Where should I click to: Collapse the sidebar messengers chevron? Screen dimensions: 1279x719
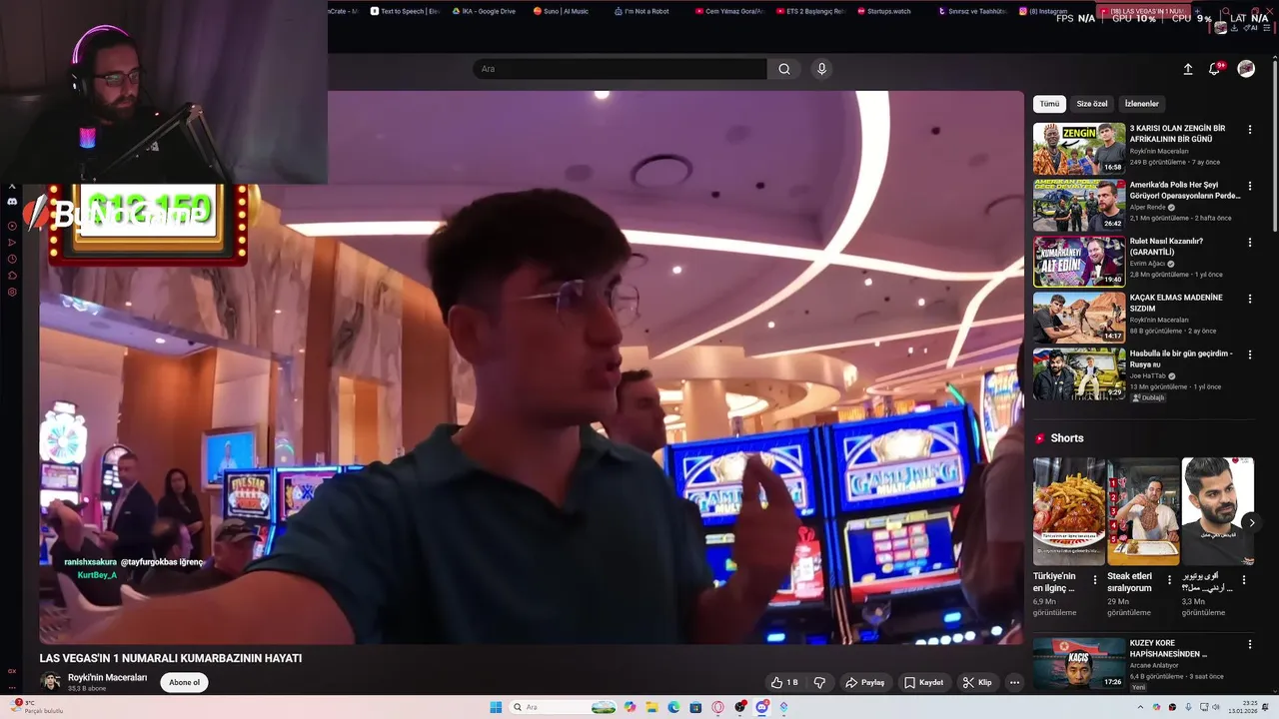point(12,187)
